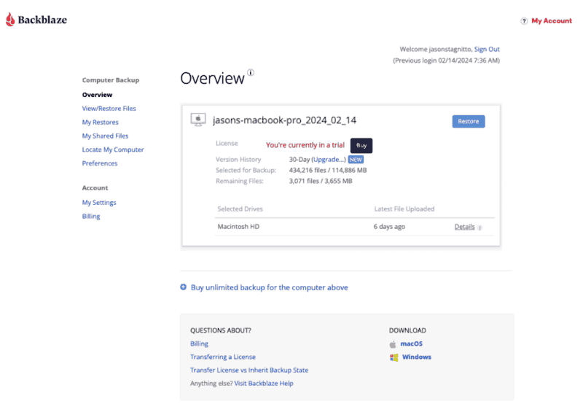
Task: Click the Sign Out link
Action: tap(487, 50)
